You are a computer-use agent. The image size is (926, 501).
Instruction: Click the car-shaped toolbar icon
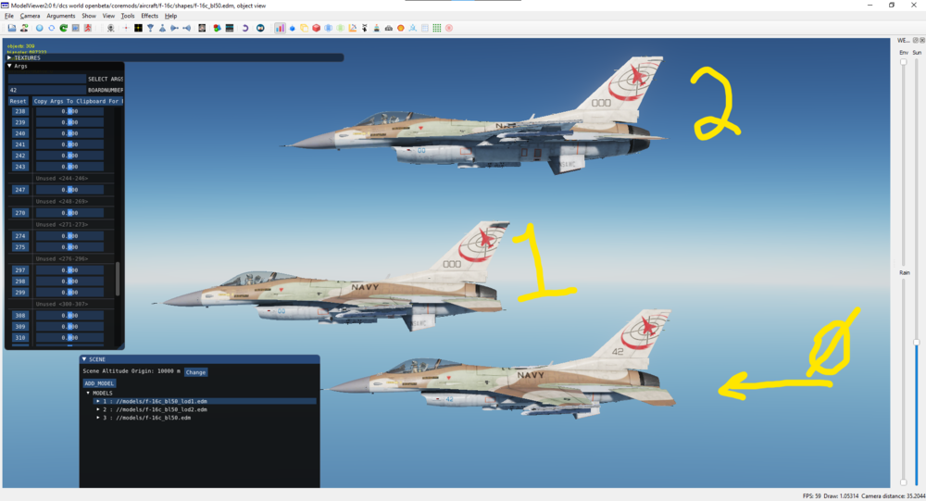point(389,28)
